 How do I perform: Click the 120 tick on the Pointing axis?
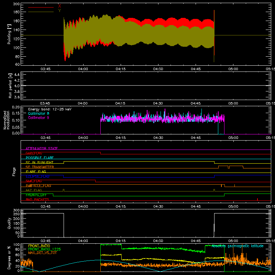[16, 39]
